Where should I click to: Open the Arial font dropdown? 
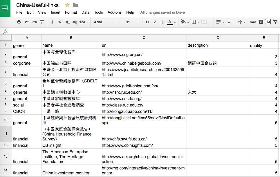[106, 22]
